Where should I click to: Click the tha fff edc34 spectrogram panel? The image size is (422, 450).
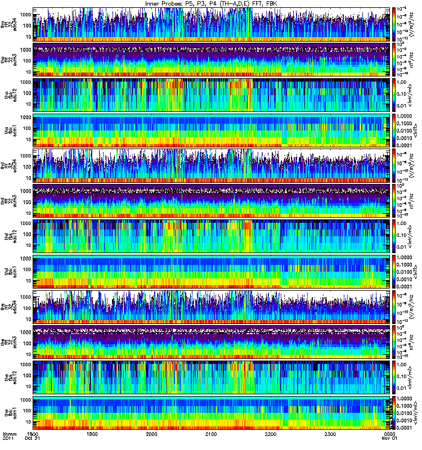(212, 24)
